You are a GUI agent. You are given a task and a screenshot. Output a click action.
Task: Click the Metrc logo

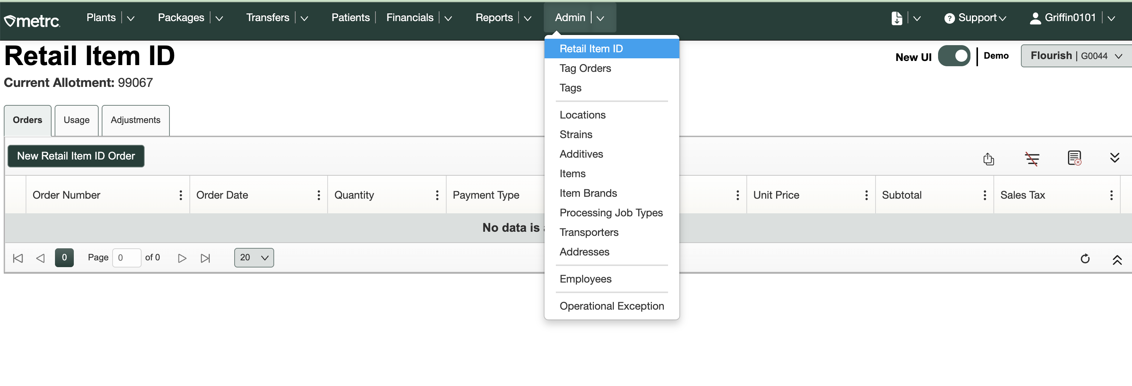click(x=32, y=21)
